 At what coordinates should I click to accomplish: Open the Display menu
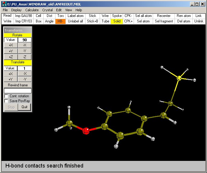[x=16, y=10]
